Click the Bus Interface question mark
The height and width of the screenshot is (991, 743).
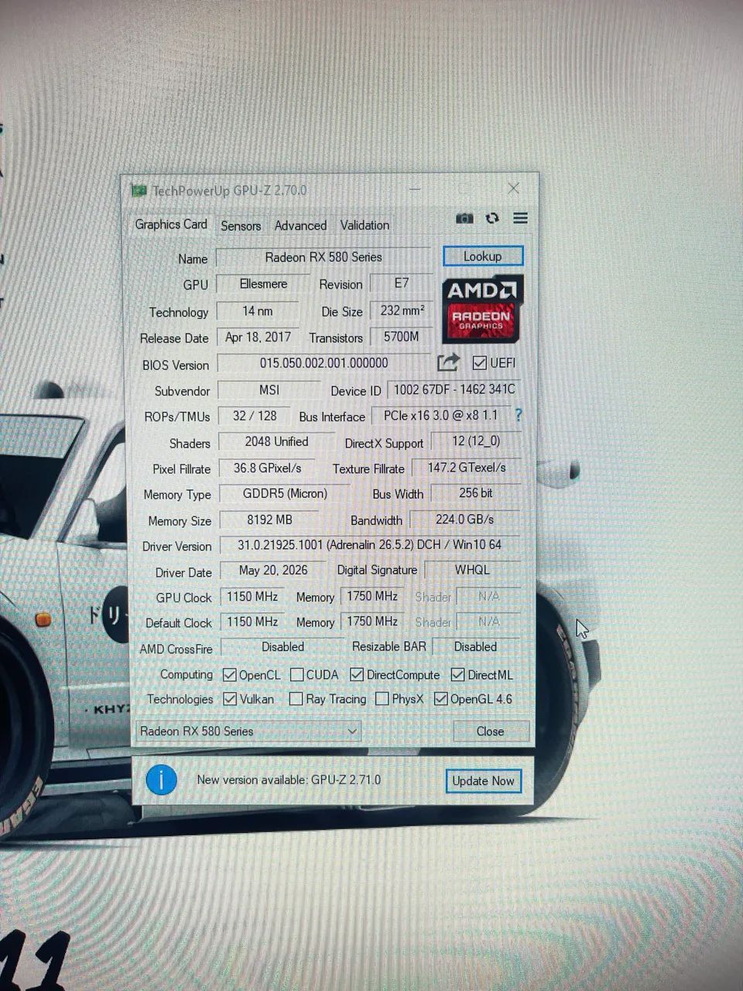[519, 415]
